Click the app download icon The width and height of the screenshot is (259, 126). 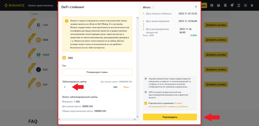tap(239, 6)
